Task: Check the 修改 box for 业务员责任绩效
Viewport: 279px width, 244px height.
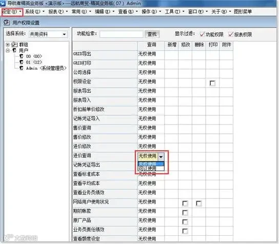Action: point(185,231)
